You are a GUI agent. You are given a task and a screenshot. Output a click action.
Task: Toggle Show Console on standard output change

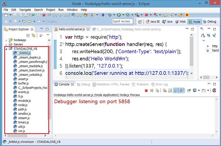point(176,90)
